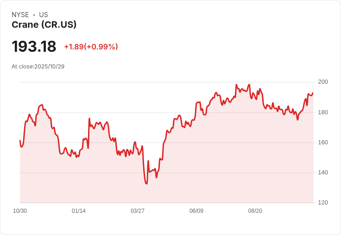Click the 08/20 date label
The height and width of the screenshot is (235, 341).
[255, 211]
